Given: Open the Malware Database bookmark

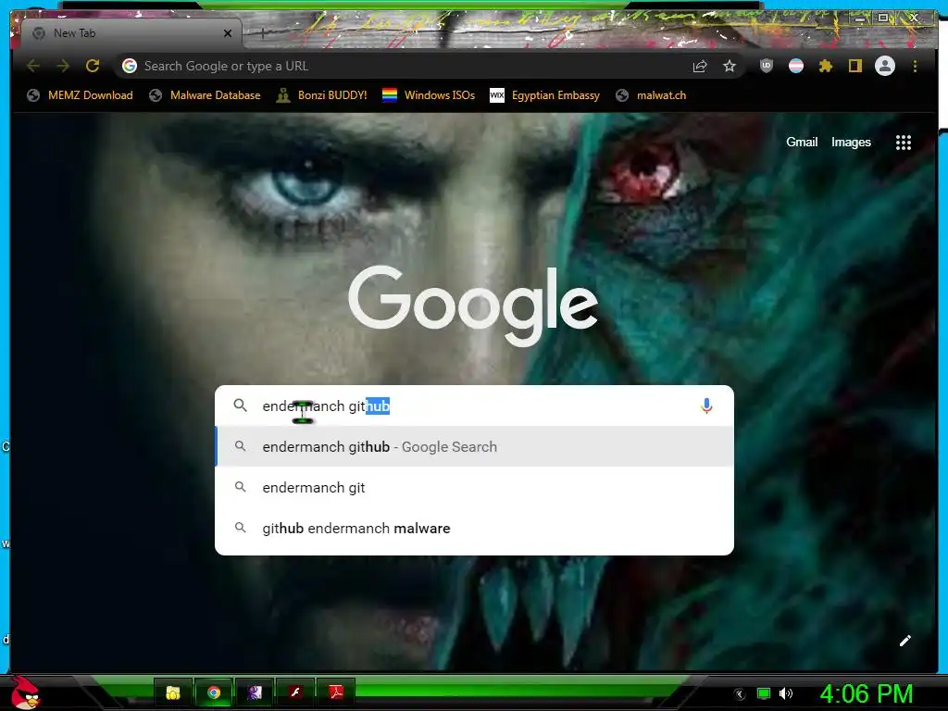Looking at the screenshot, I should (x=205, y=95).
